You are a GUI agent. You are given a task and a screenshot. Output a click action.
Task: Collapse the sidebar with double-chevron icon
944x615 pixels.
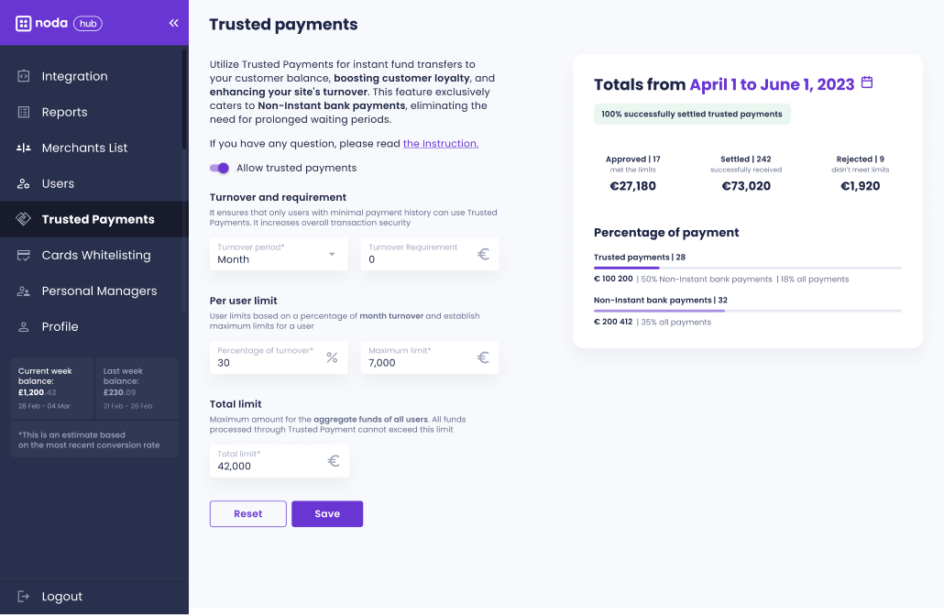174,23
